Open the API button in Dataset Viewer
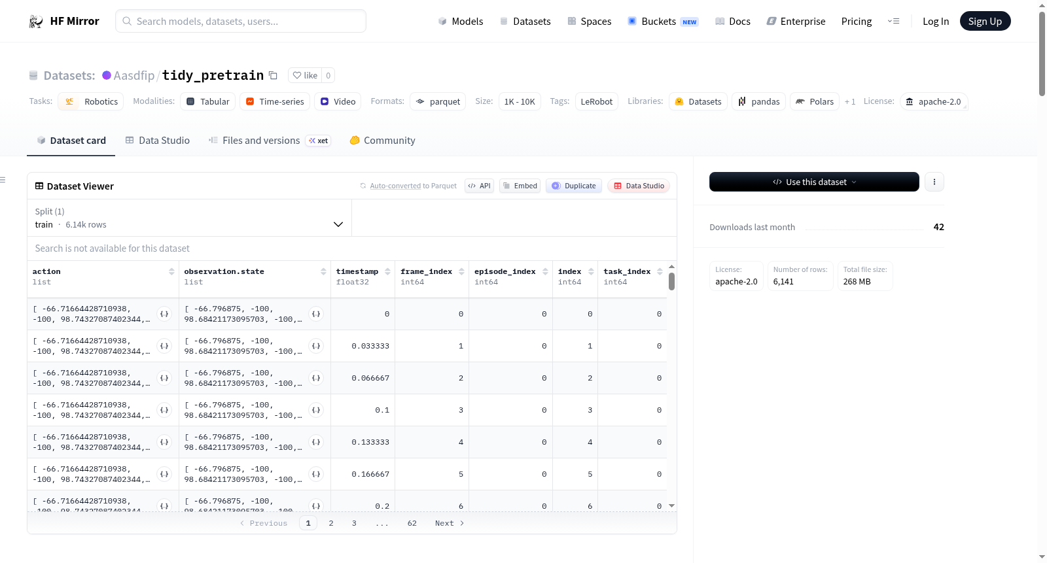Image resolution: width=1047 pixels, height=563 pixels. pyautogui.click(x=479, y=186)
